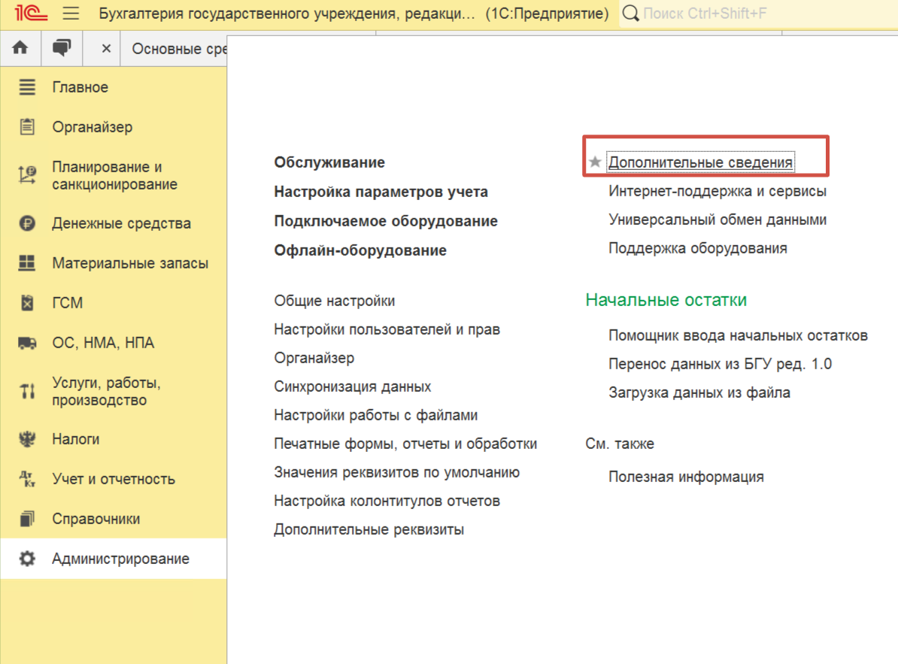Click the ОС, НМА, НПА truck icon

(27, 342)
